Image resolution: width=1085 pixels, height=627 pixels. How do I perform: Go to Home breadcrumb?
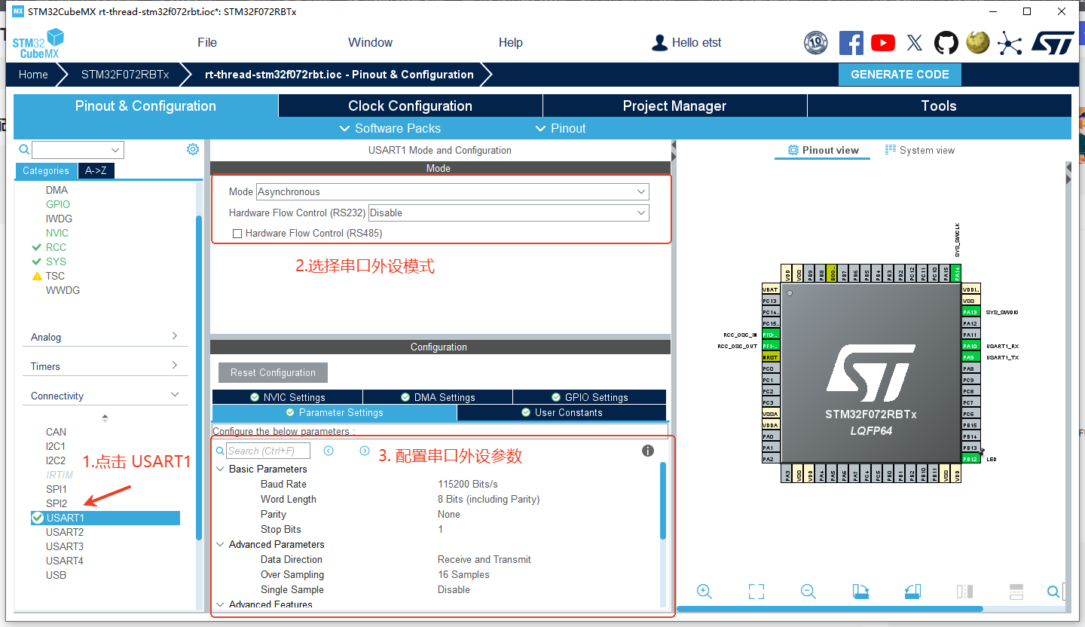[x=33, y=75]
